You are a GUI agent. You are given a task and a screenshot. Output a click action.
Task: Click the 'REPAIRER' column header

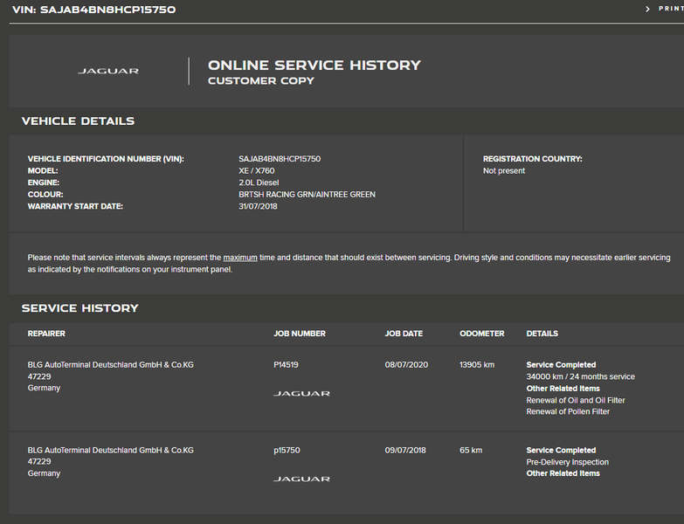46,334
